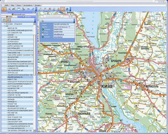Screen dimensions: 168x134
Task: Click the printer icon in main toolbar
Action: tap(24, 9)
